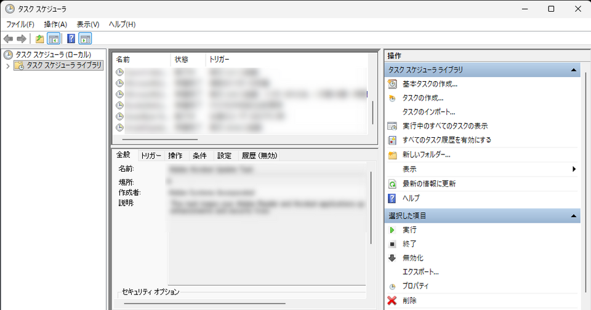The image size is (591, 310).
Task: Sort by the 名前 column header
Action: pyautogui.click(x=142, y=60)
